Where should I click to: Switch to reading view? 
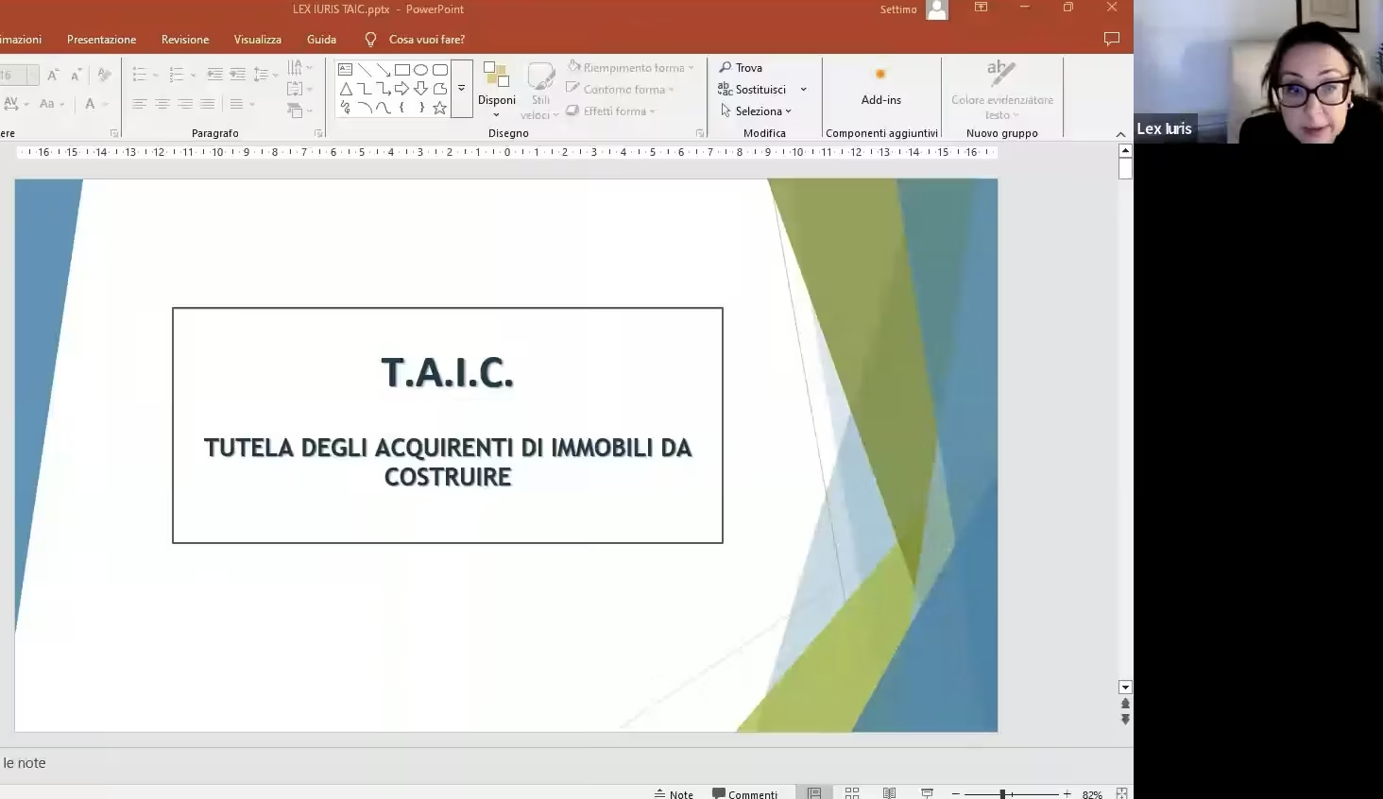tap(889, 793)
